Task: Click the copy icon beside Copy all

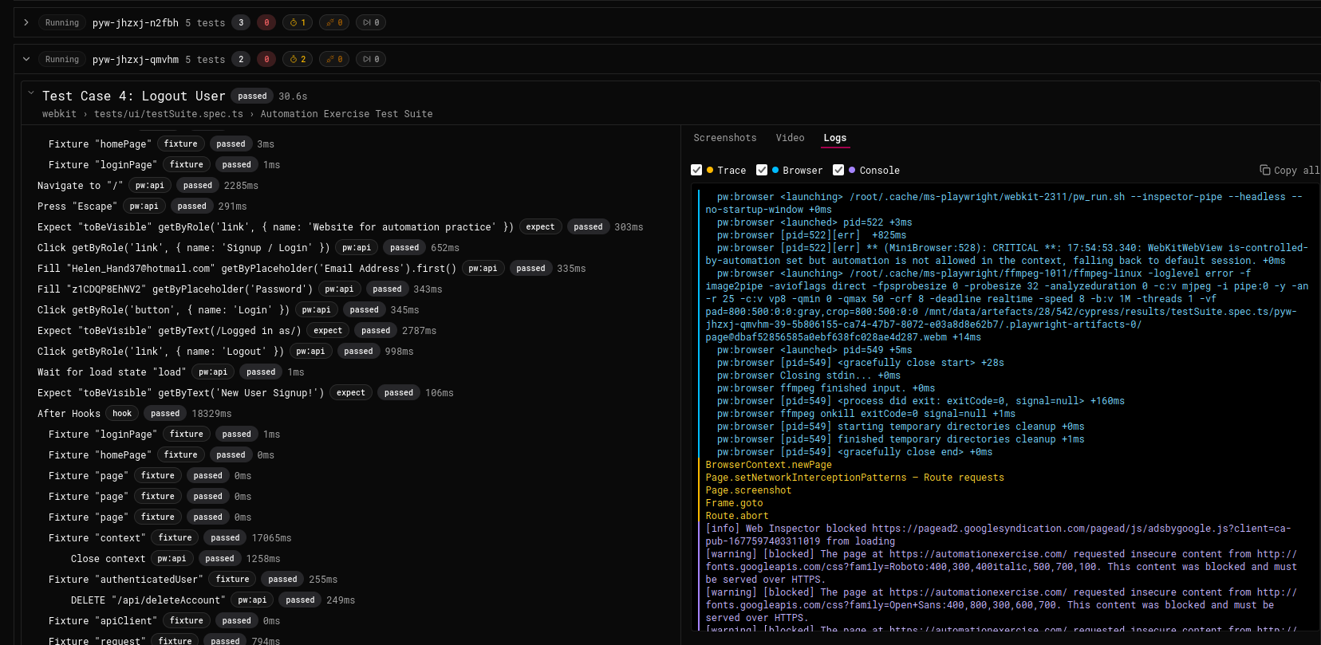Action: (1264, 170)
